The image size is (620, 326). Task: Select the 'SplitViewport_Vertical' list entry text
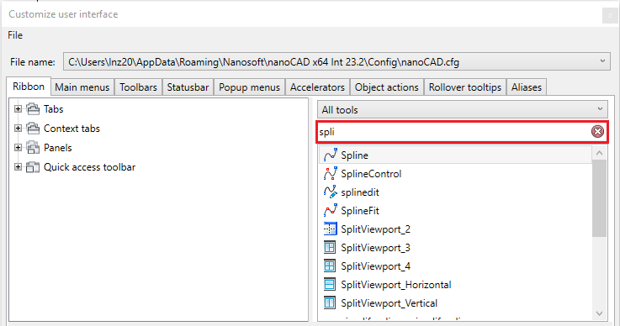(x=389, y=303)
